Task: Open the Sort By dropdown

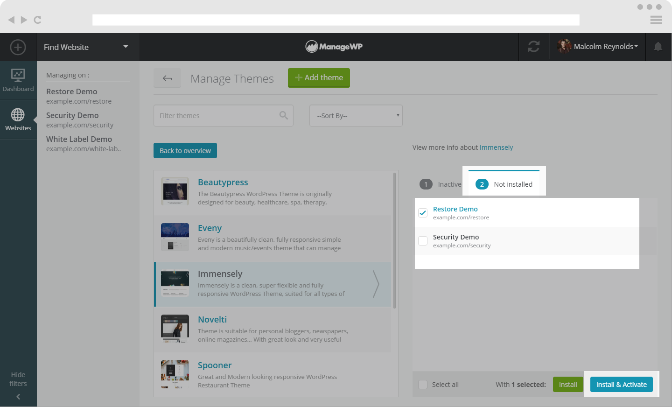Action: [356, 115]
